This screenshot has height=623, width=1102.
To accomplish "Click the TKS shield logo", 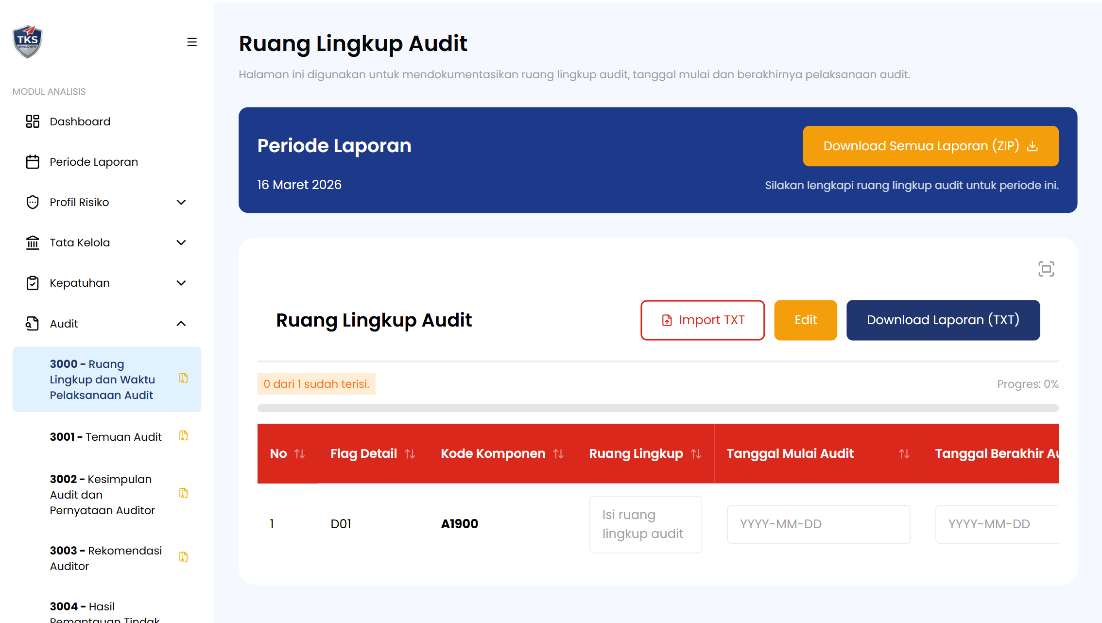I will pos(28,41).
